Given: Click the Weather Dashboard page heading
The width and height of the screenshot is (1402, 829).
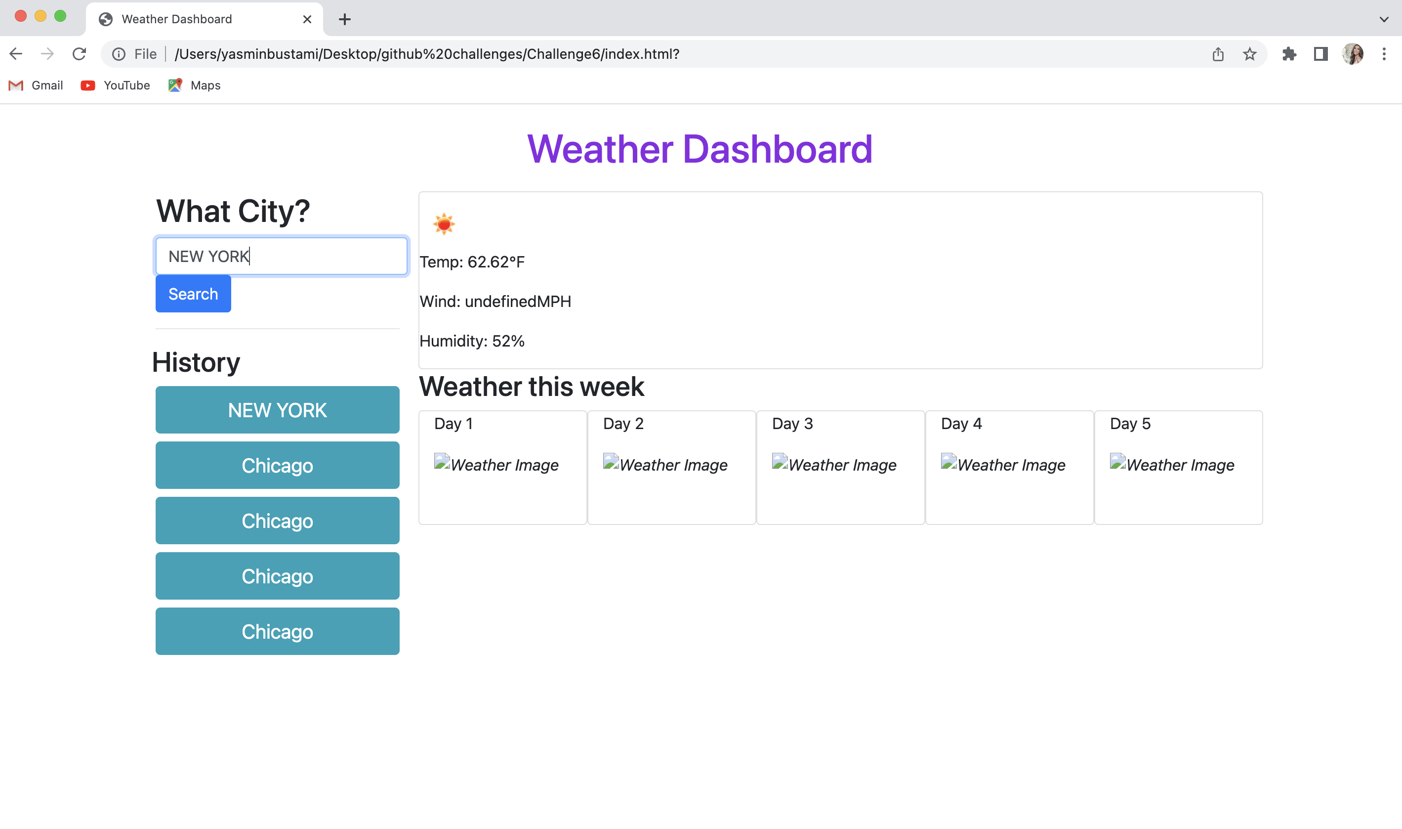Looking at the screenshot, I should [700, 150].
